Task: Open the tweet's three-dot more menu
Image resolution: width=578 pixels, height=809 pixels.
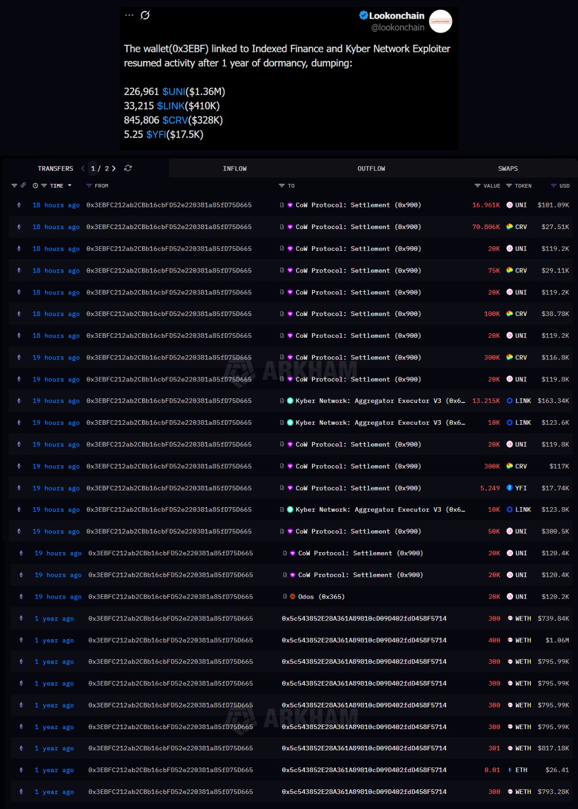Action: (x=129, y=15)
